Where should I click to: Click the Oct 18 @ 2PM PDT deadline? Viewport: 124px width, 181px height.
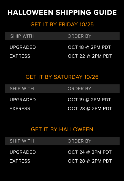click(x=89, y=47)
